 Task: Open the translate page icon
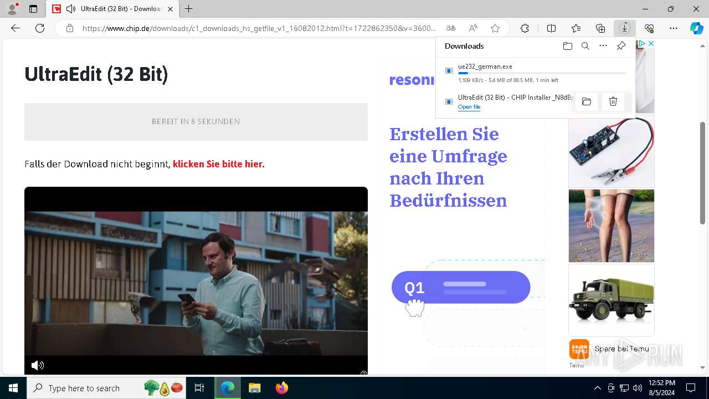coord(451,28)
